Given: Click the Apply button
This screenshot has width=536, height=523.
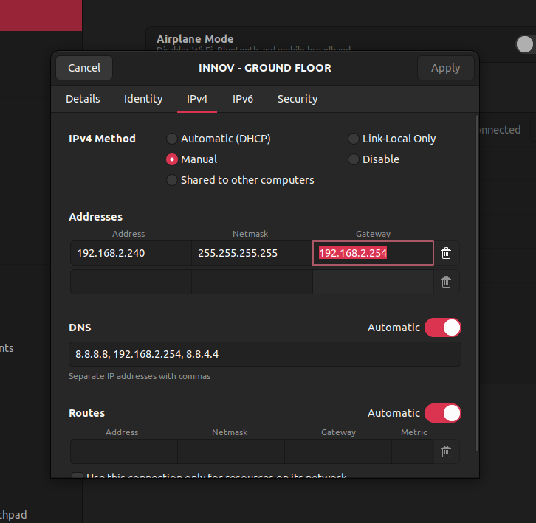Looking at the screenshot, I should [445, 68].
